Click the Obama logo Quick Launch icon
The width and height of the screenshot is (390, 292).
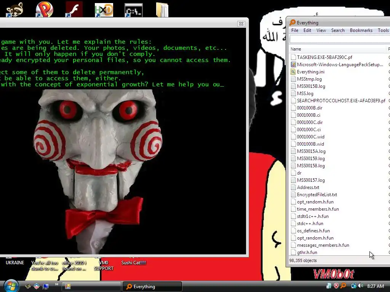36,286
